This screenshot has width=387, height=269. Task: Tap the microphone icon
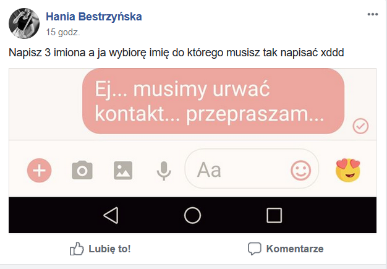pos(164,171)
